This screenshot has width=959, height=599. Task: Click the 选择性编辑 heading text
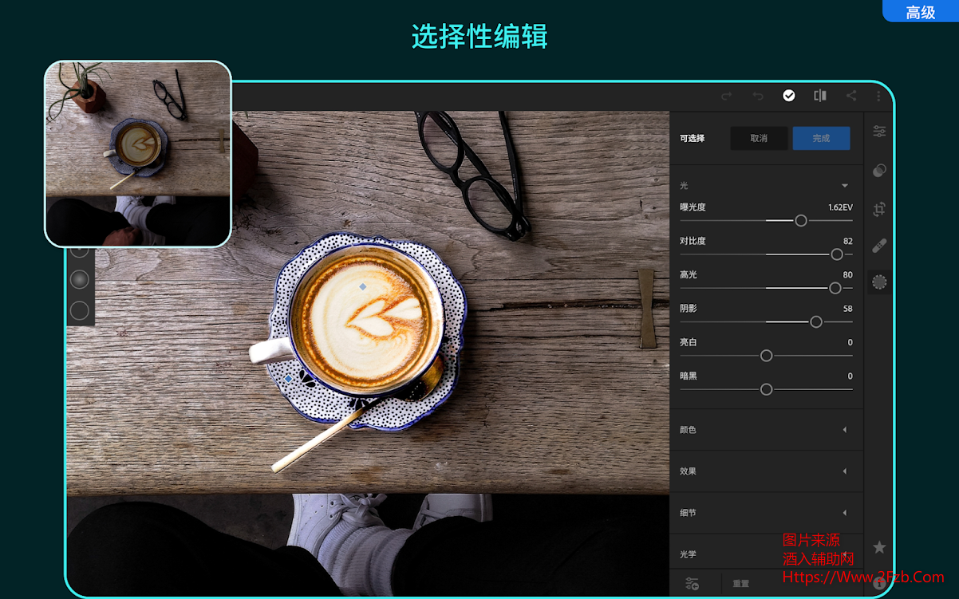click(479, 37)
